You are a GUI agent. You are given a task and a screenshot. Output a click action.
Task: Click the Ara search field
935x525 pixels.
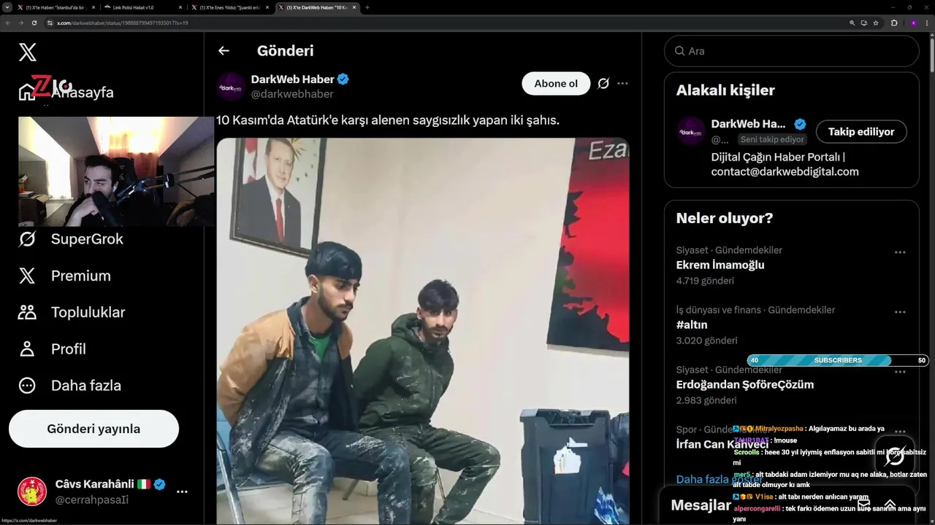pos(791,51)
